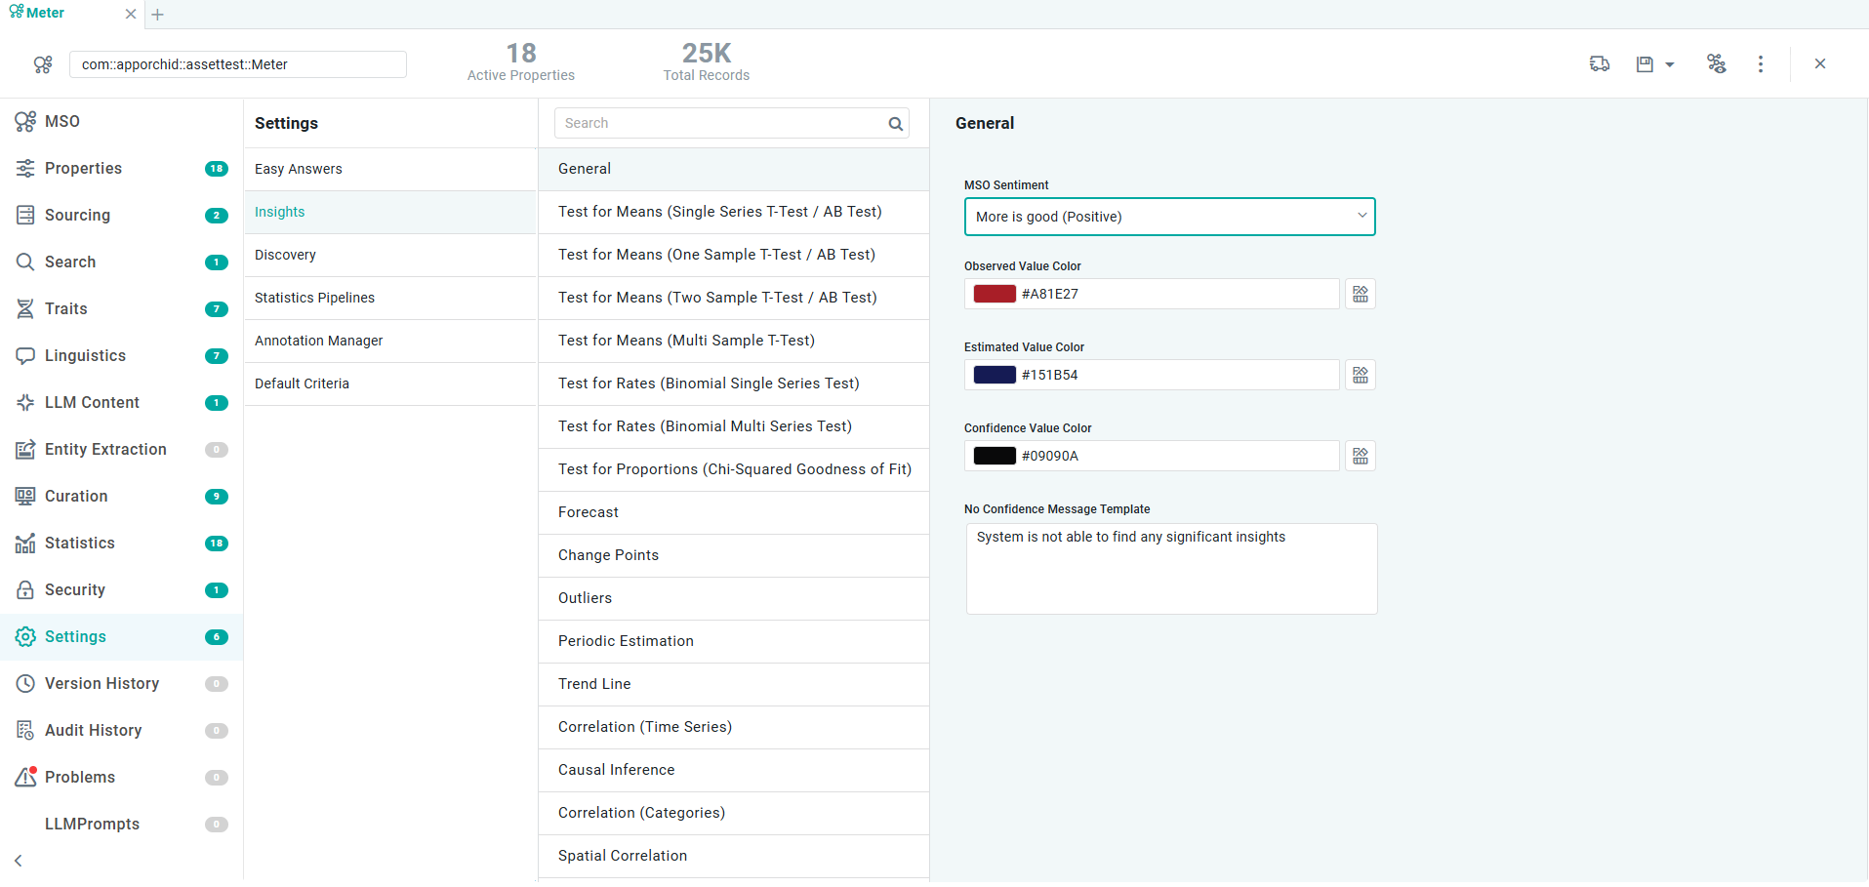Open Causal Inference insight settings
This screenshot has width=1869, height=887.
click(x=616, y=771)
